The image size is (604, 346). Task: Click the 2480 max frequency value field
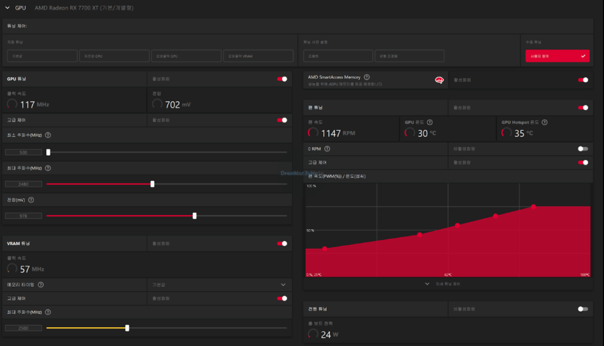coord(23,184)
